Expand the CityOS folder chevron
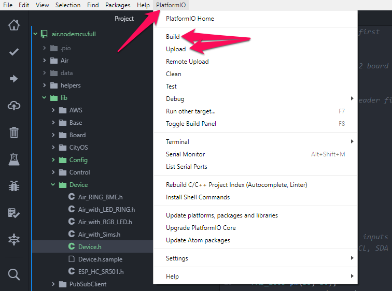The height and width of the screenshot is (291, 392). tap(53, 147)
